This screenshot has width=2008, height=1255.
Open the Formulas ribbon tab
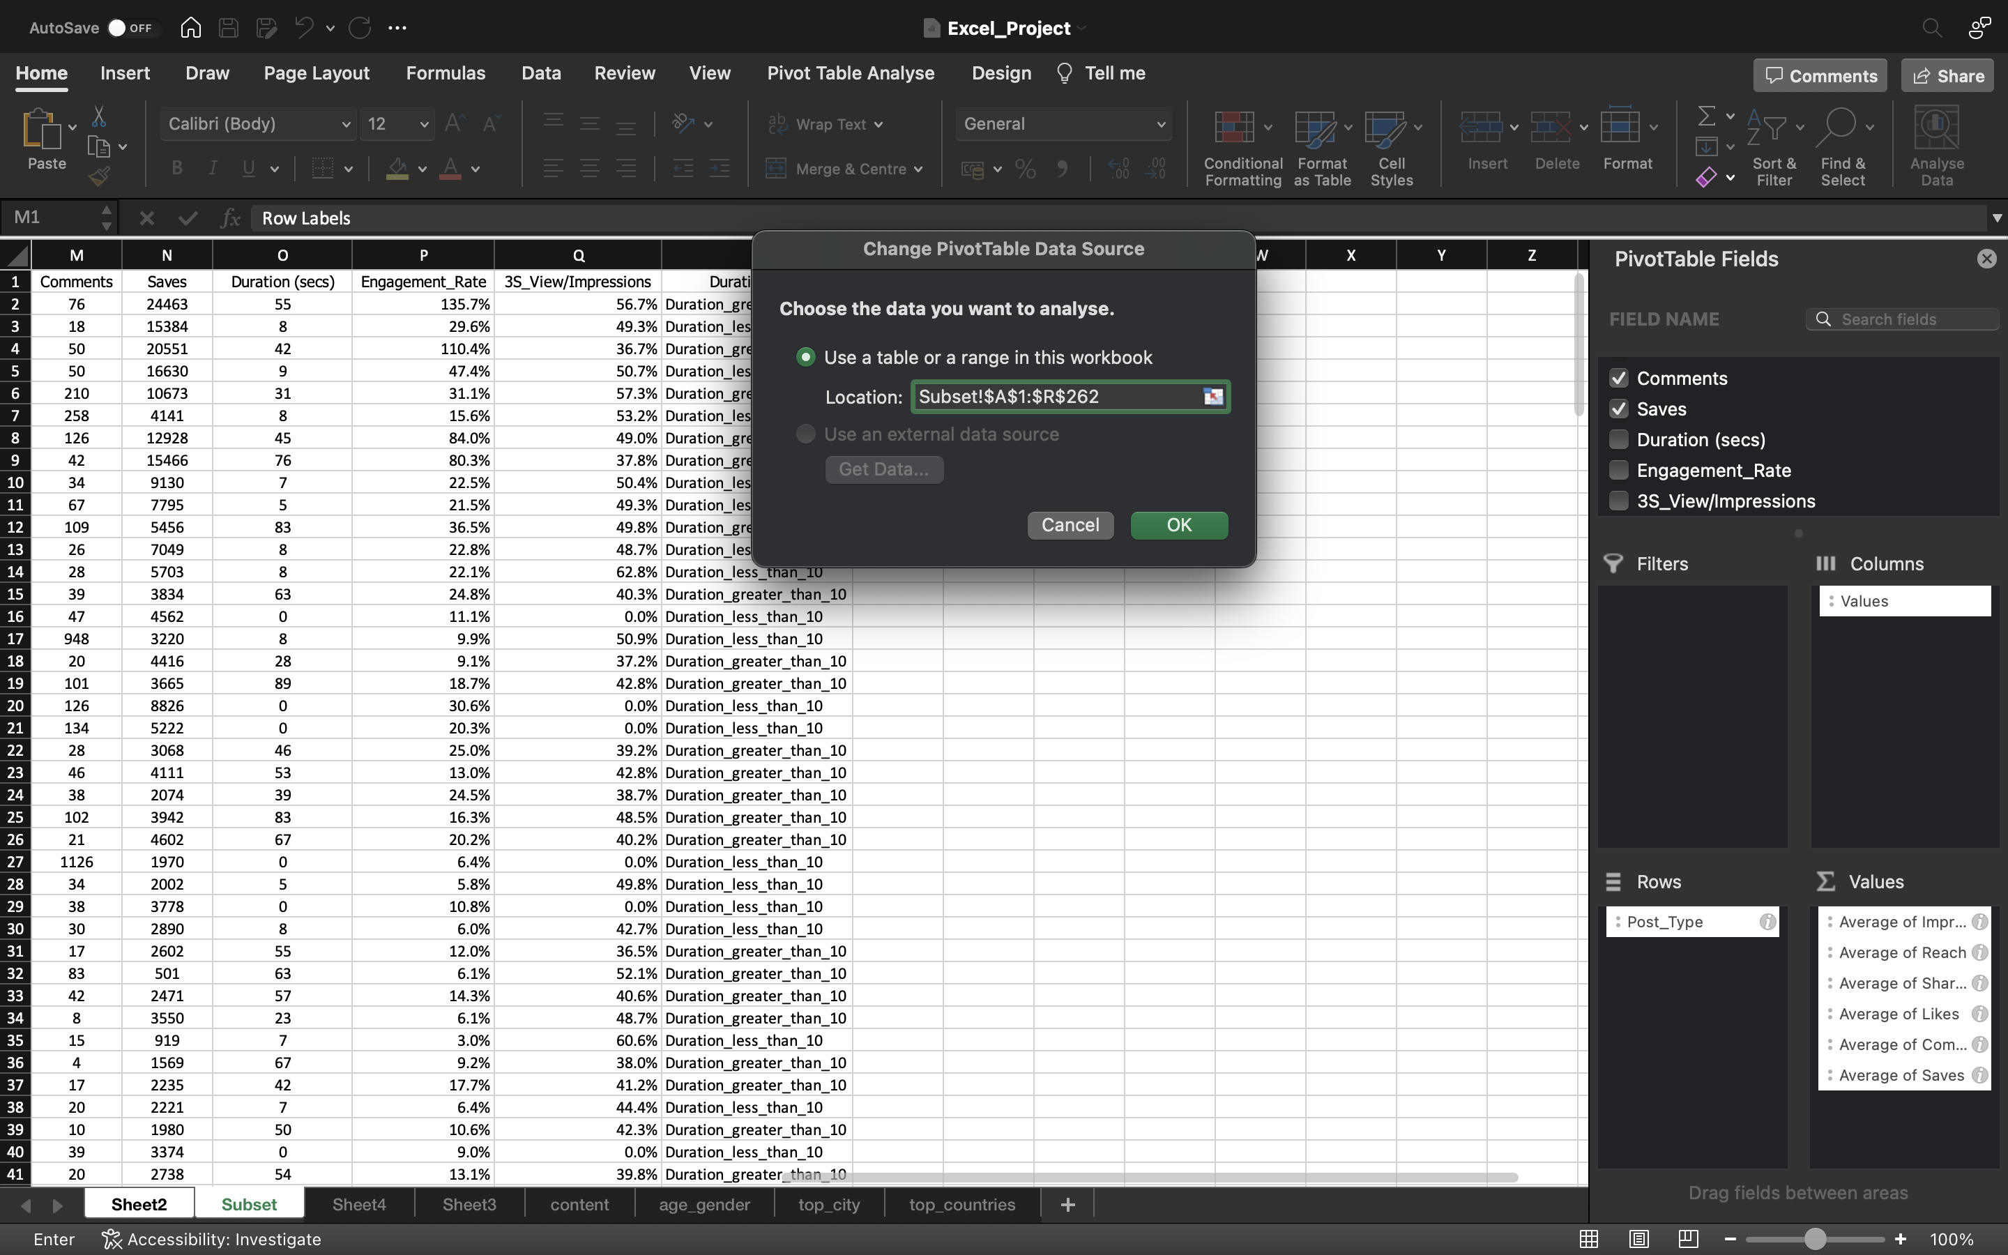pos(446,73)
